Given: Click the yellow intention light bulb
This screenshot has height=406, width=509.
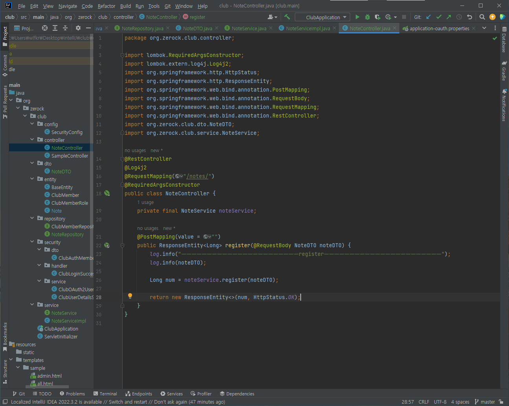Looking at the screenshot, I should pos(130,296).
